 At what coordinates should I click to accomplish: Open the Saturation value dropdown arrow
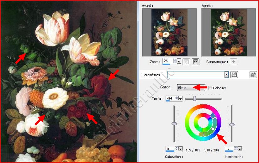tap(181, 149)
